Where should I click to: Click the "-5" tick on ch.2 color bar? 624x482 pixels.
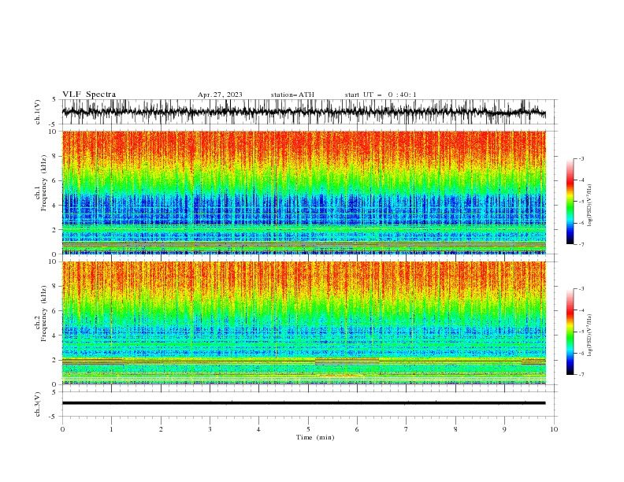coord(581,332)
